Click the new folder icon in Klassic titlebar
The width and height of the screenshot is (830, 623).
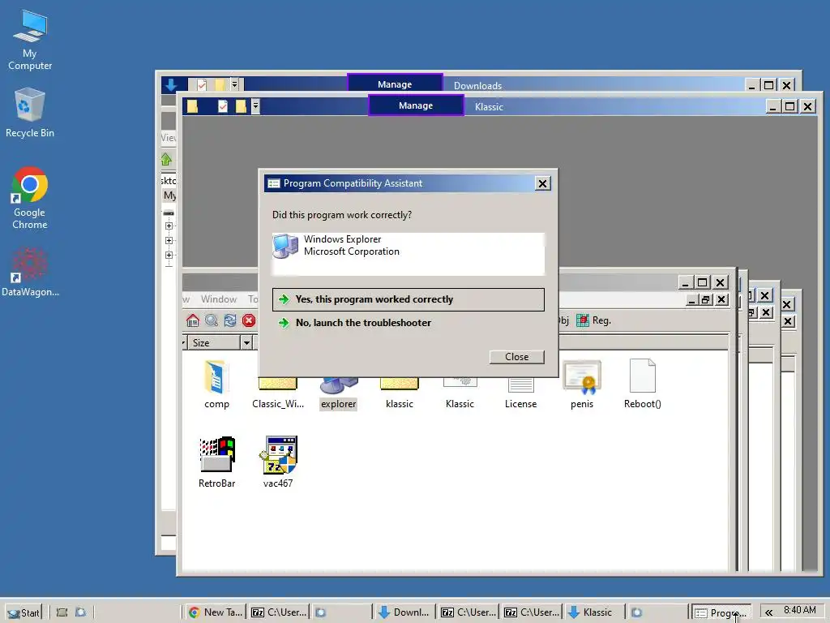pyautogui.click(x=242, y=106)
